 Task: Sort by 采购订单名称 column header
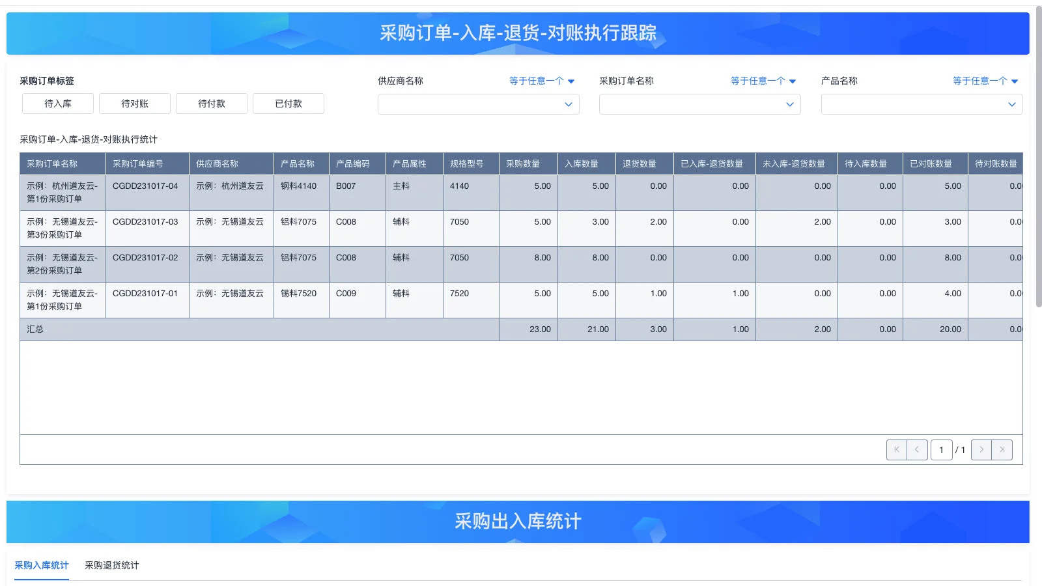tap(63, 163)
